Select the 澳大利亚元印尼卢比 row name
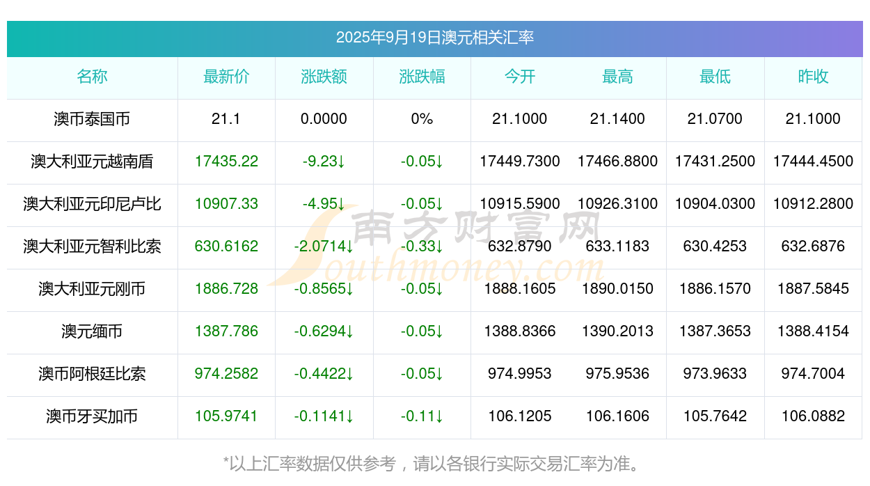 (92, 204)
